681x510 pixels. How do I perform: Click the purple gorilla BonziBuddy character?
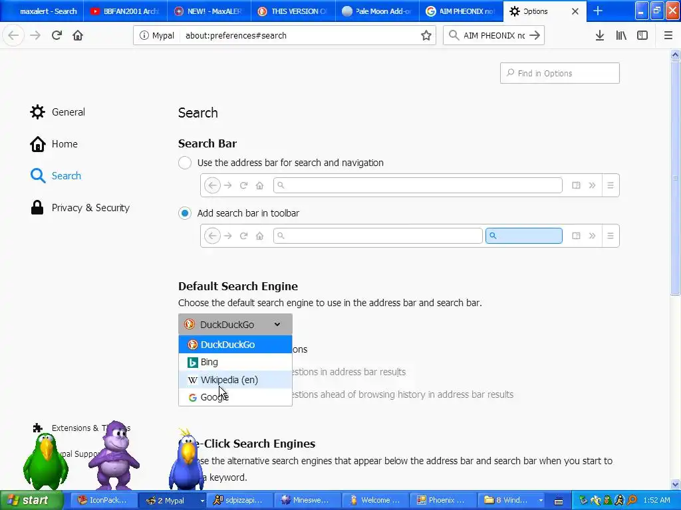coord(114,455)
